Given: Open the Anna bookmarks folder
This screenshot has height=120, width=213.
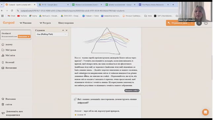Looking at the screenshot, I should pyautogui.click(x=148, y=16).
